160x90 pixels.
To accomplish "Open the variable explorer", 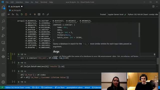I will (x=39, y=14).
